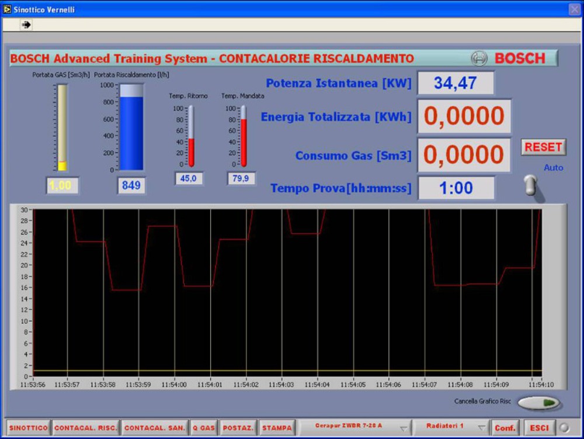Close the Sinottico Vernelli window
584x439 pixels.
click(x=575, y=9)
